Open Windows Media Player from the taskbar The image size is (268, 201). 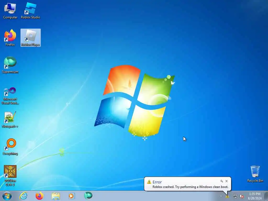(x=71, y=196)
